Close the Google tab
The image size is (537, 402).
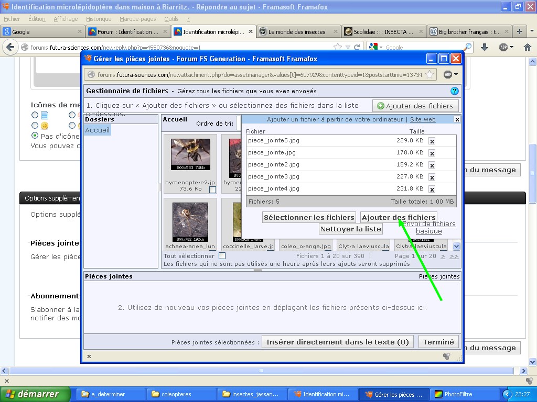click(80, 31)
